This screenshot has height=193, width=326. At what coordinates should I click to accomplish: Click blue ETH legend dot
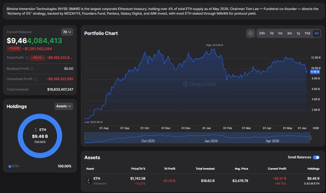point(10,166)
